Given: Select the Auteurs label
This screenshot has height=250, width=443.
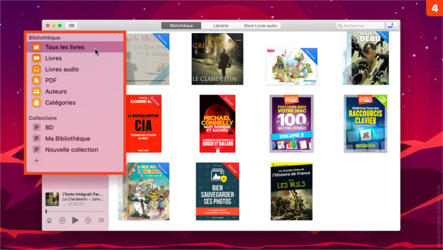Looking at the screenshot, I should (56, 92).
